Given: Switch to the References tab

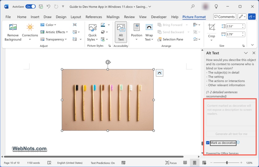Looking at the screenshot, I should coord(94,17).
